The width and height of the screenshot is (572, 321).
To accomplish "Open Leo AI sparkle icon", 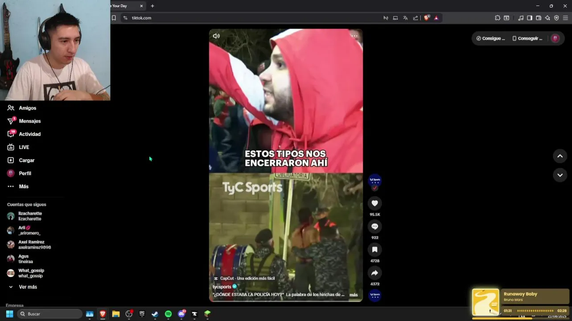I will point(547,18).
